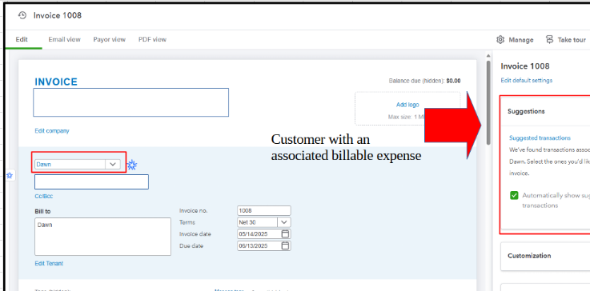Click the Edit company link
This screenshot has height=291, width=590.
[x=52, y=131]
